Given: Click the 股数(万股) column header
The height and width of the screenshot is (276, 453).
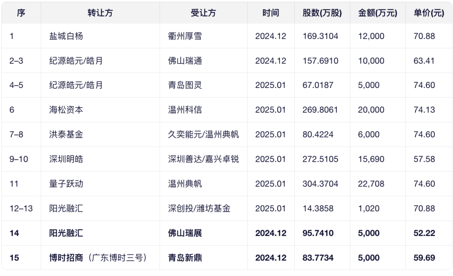Looking at the screenshot, I should point(322,13).
